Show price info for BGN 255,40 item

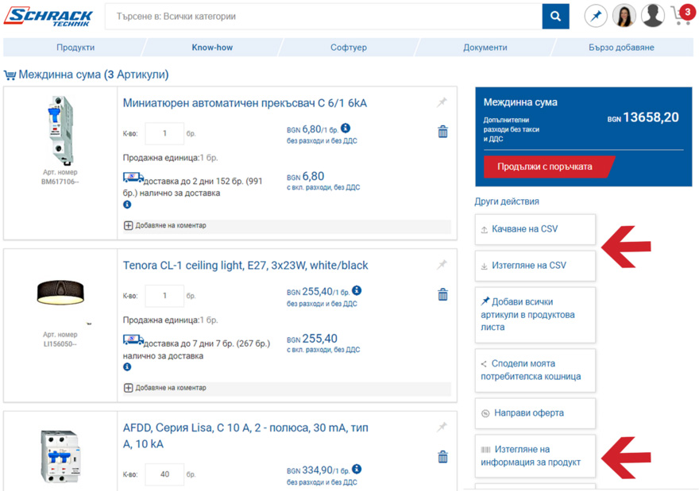(357, 290)
